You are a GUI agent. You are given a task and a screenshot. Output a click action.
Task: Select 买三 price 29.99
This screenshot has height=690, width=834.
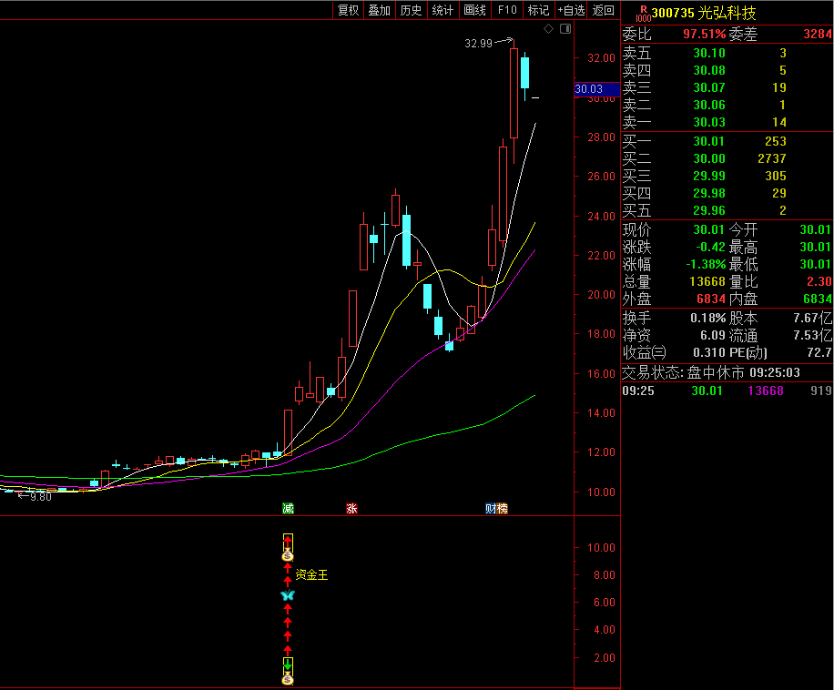(709, 176)
